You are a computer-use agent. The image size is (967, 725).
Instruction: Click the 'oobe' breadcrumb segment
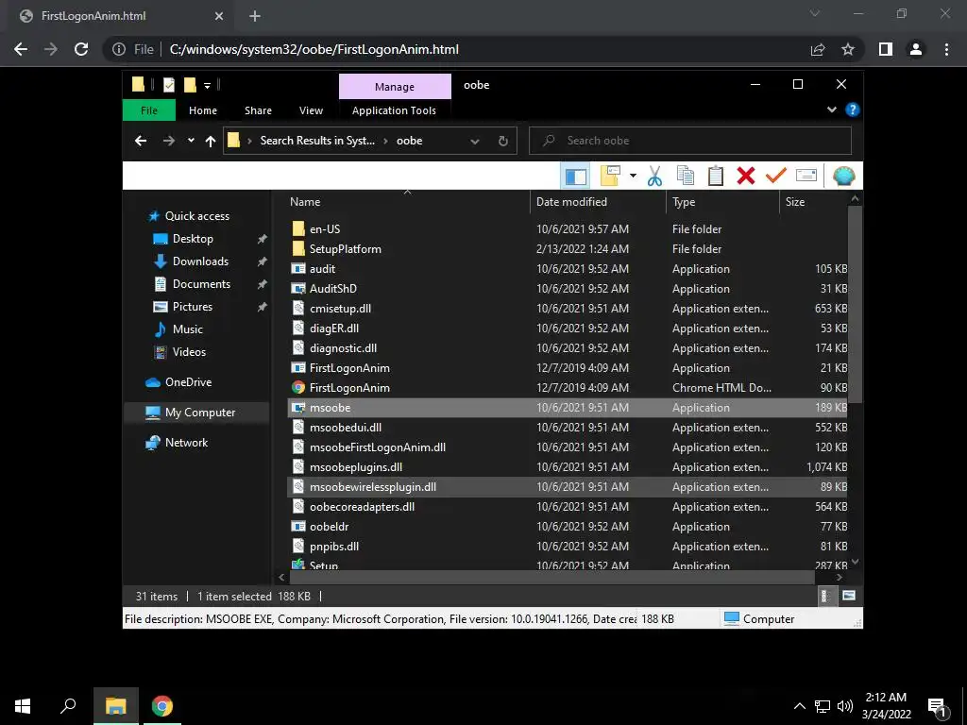410,141
